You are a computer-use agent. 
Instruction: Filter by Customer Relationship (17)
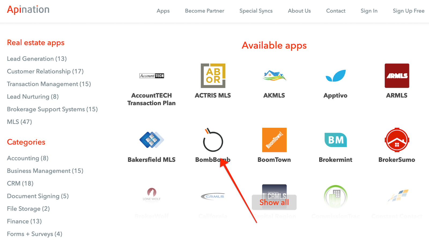(45, 71)
